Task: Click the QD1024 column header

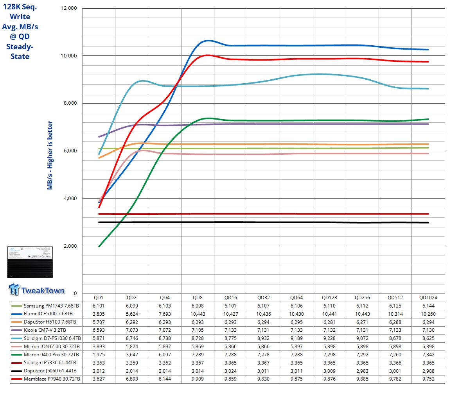Action: coord(428,298)
